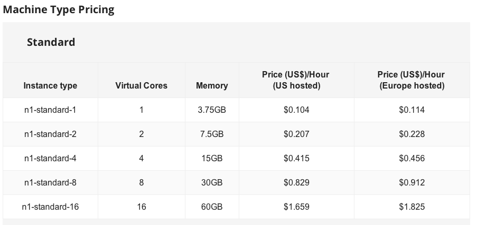Click the Instance type column header
This screenshot has height=225, width=477.
click(50, 86)
